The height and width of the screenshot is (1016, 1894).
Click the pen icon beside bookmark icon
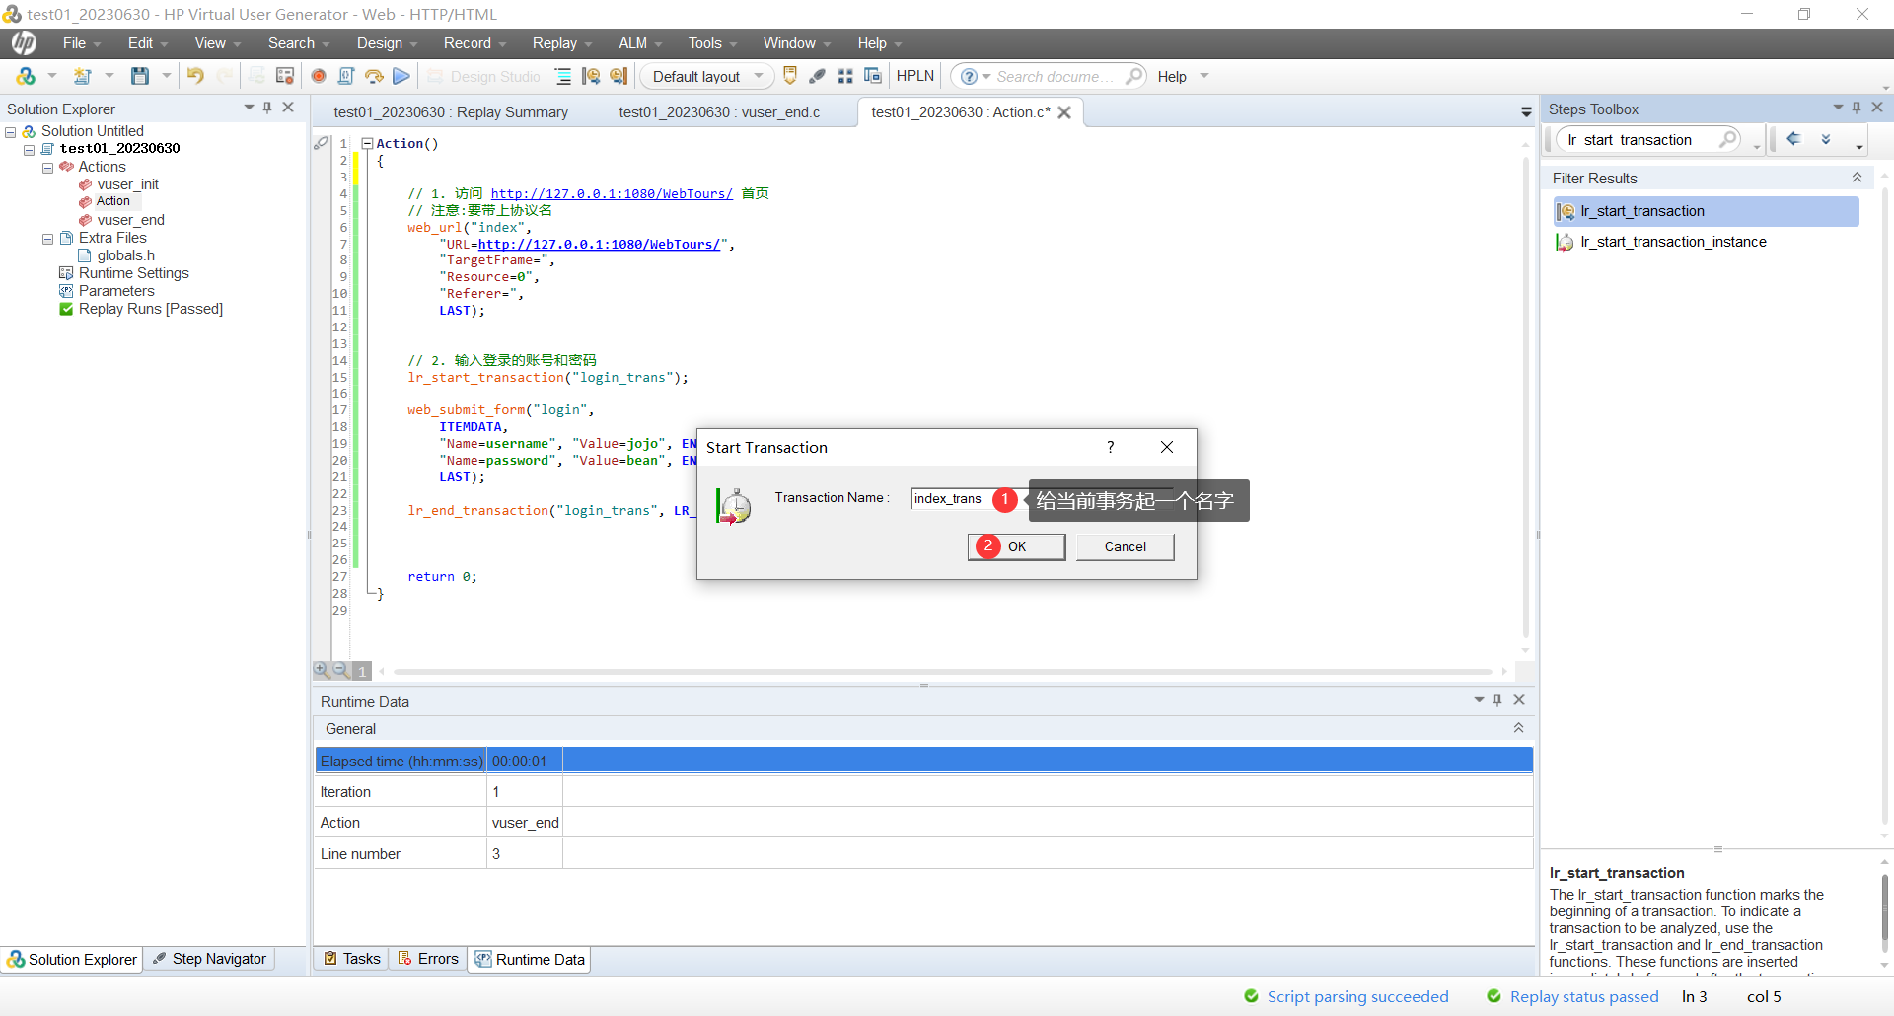(x=818, y=76)
